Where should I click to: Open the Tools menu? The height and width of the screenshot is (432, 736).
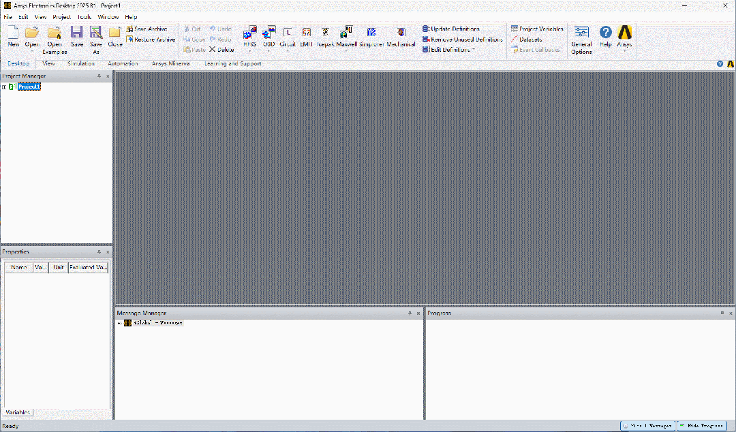coord(85,17)
